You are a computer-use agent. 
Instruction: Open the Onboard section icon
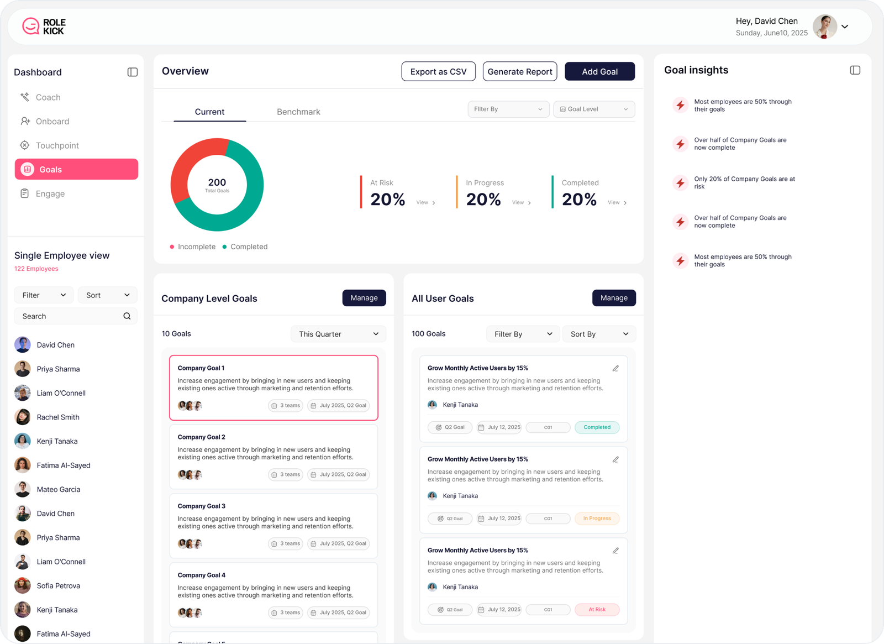point(25,121)
